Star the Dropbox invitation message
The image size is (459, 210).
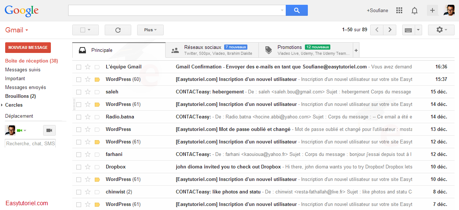(88, 167)
